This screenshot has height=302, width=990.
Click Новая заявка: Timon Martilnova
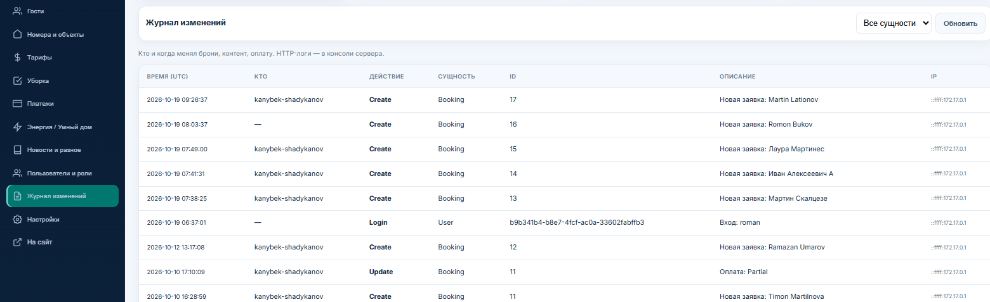(x=772, y=296)
